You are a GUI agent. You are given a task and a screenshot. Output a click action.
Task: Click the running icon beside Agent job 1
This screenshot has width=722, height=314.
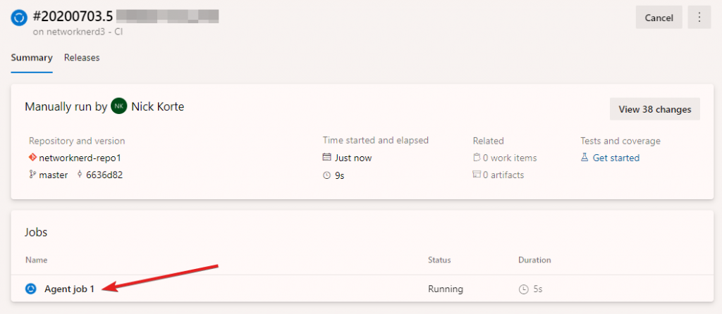tap(31, 289)
